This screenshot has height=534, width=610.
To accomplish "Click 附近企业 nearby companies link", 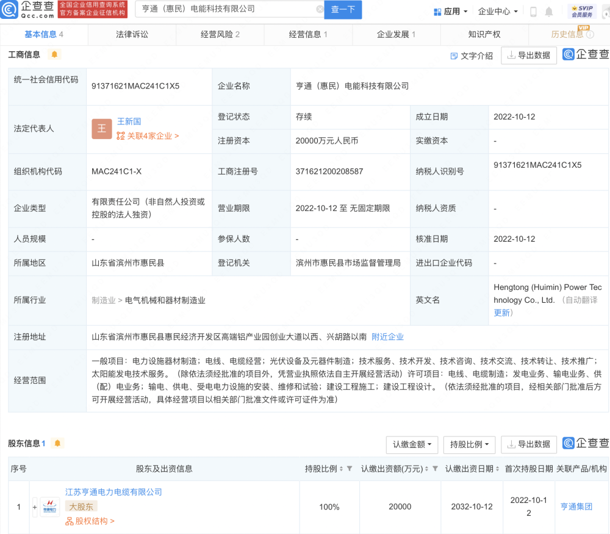I will tap(387, 337).
